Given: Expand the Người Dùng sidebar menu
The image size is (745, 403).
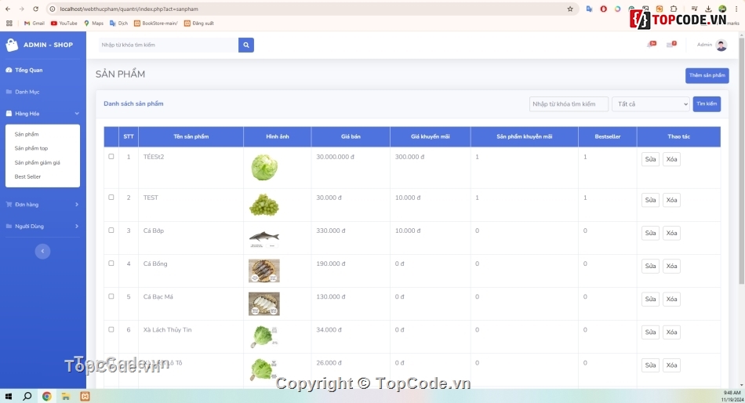Looking at the screenshot, I should click(x=42, y=227).
